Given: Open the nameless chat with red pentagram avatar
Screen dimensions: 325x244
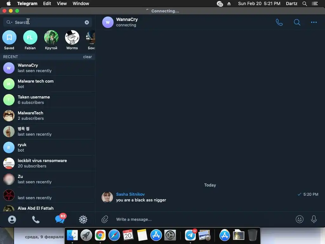Looking at the screenshot, I should click(48, 195).
